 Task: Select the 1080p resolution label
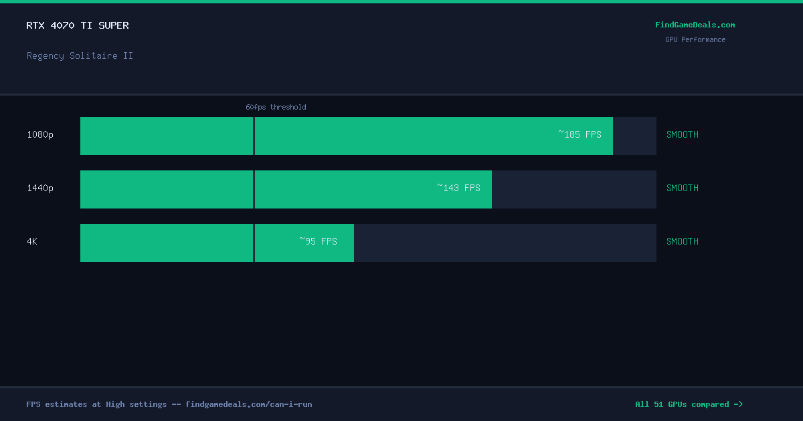[x=40, y=134]
